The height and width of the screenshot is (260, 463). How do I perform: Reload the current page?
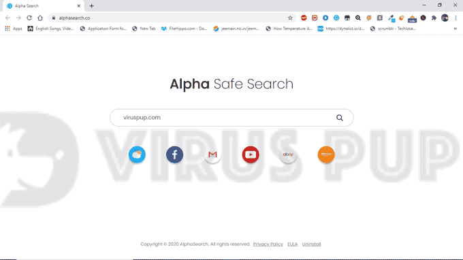[29, 18]
